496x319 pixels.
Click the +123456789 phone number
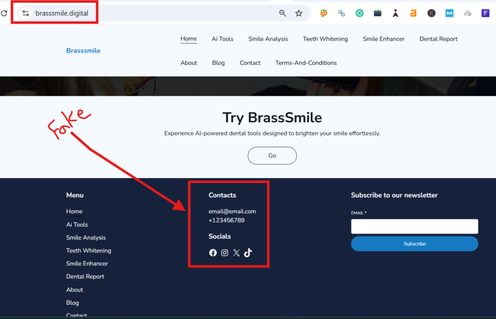pos(227,220)
